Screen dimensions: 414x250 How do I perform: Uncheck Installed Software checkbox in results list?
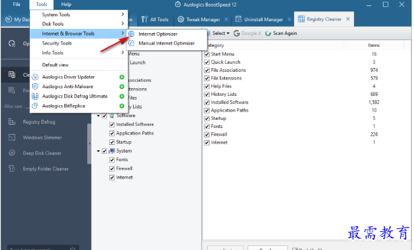pos(207,102)
